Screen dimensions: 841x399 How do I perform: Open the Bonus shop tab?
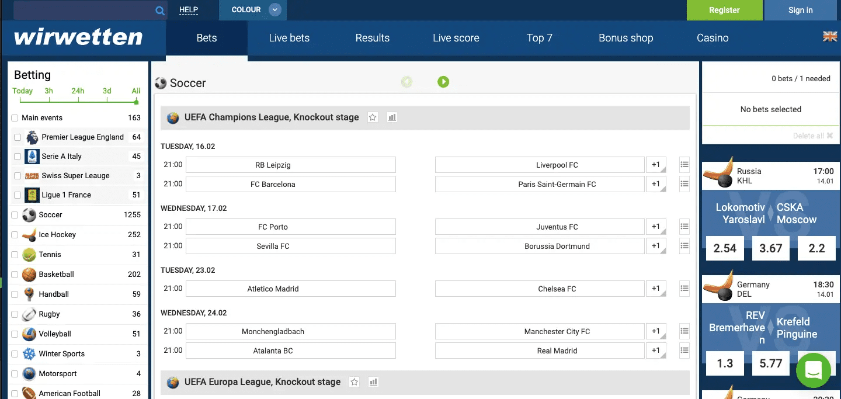pos(626,38)
